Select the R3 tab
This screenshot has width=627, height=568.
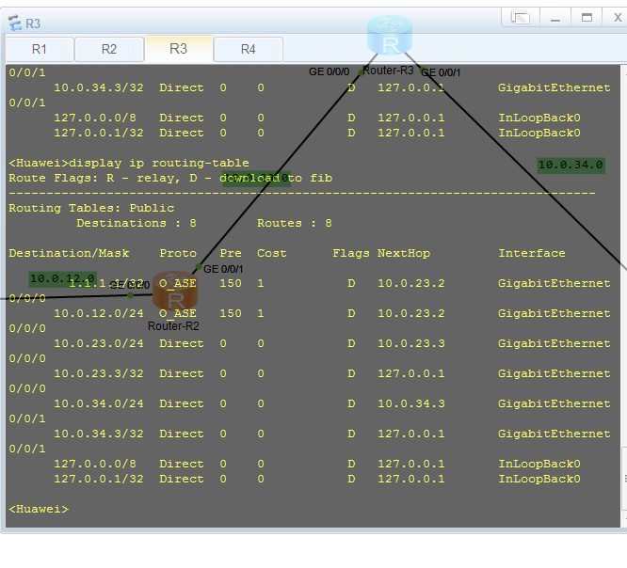(178, 49)
